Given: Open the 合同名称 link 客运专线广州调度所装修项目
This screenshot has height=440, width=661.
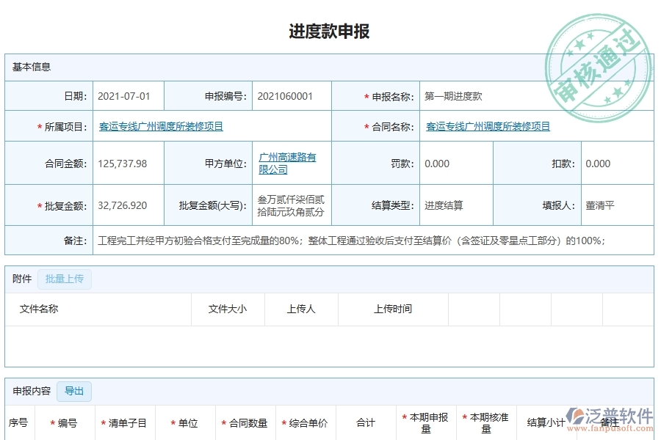Looking at the screenshot, I should click(x=488, y=126).
